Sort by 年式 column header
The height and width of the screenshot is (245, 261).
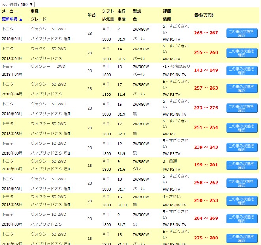91,15
